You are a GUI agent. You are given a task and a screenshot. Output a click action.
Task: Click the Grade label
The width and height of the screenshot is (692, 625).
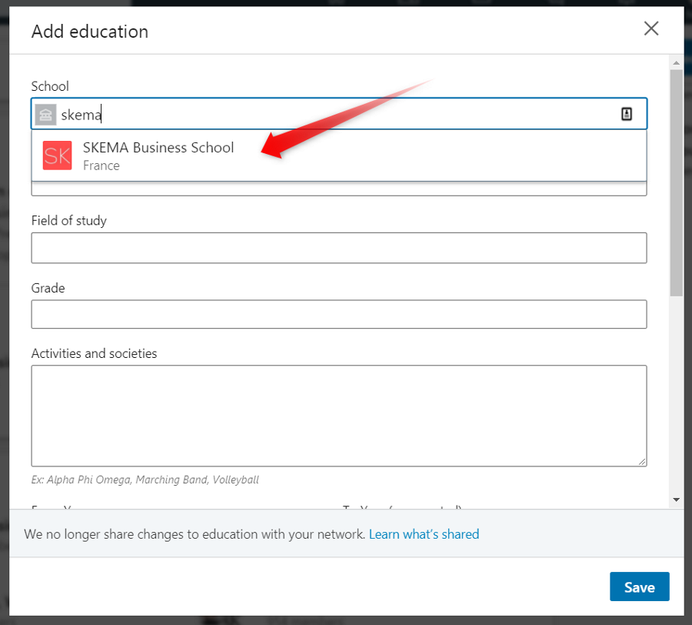48,288
